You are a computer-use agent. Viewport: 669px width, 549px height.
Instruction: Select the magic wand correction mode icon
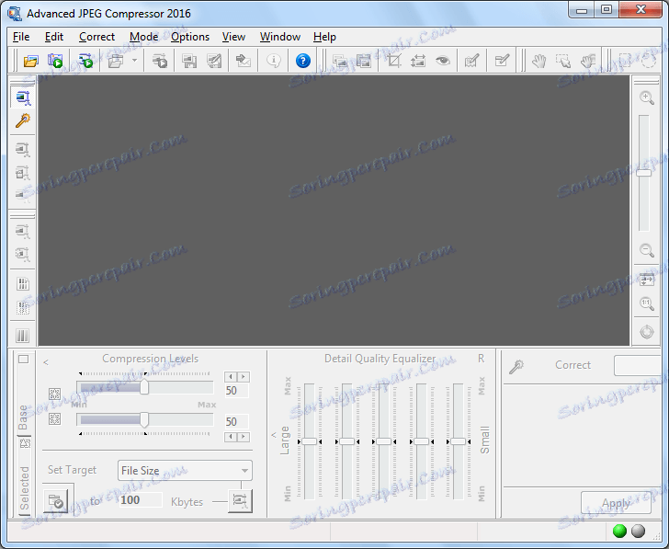tap(23, 120)
